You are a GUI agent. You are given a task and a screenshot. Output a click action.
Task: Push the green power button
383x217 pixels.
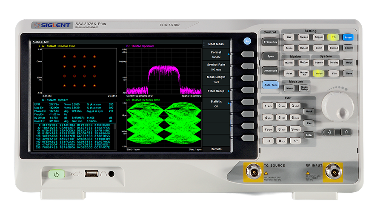(57, 174)
